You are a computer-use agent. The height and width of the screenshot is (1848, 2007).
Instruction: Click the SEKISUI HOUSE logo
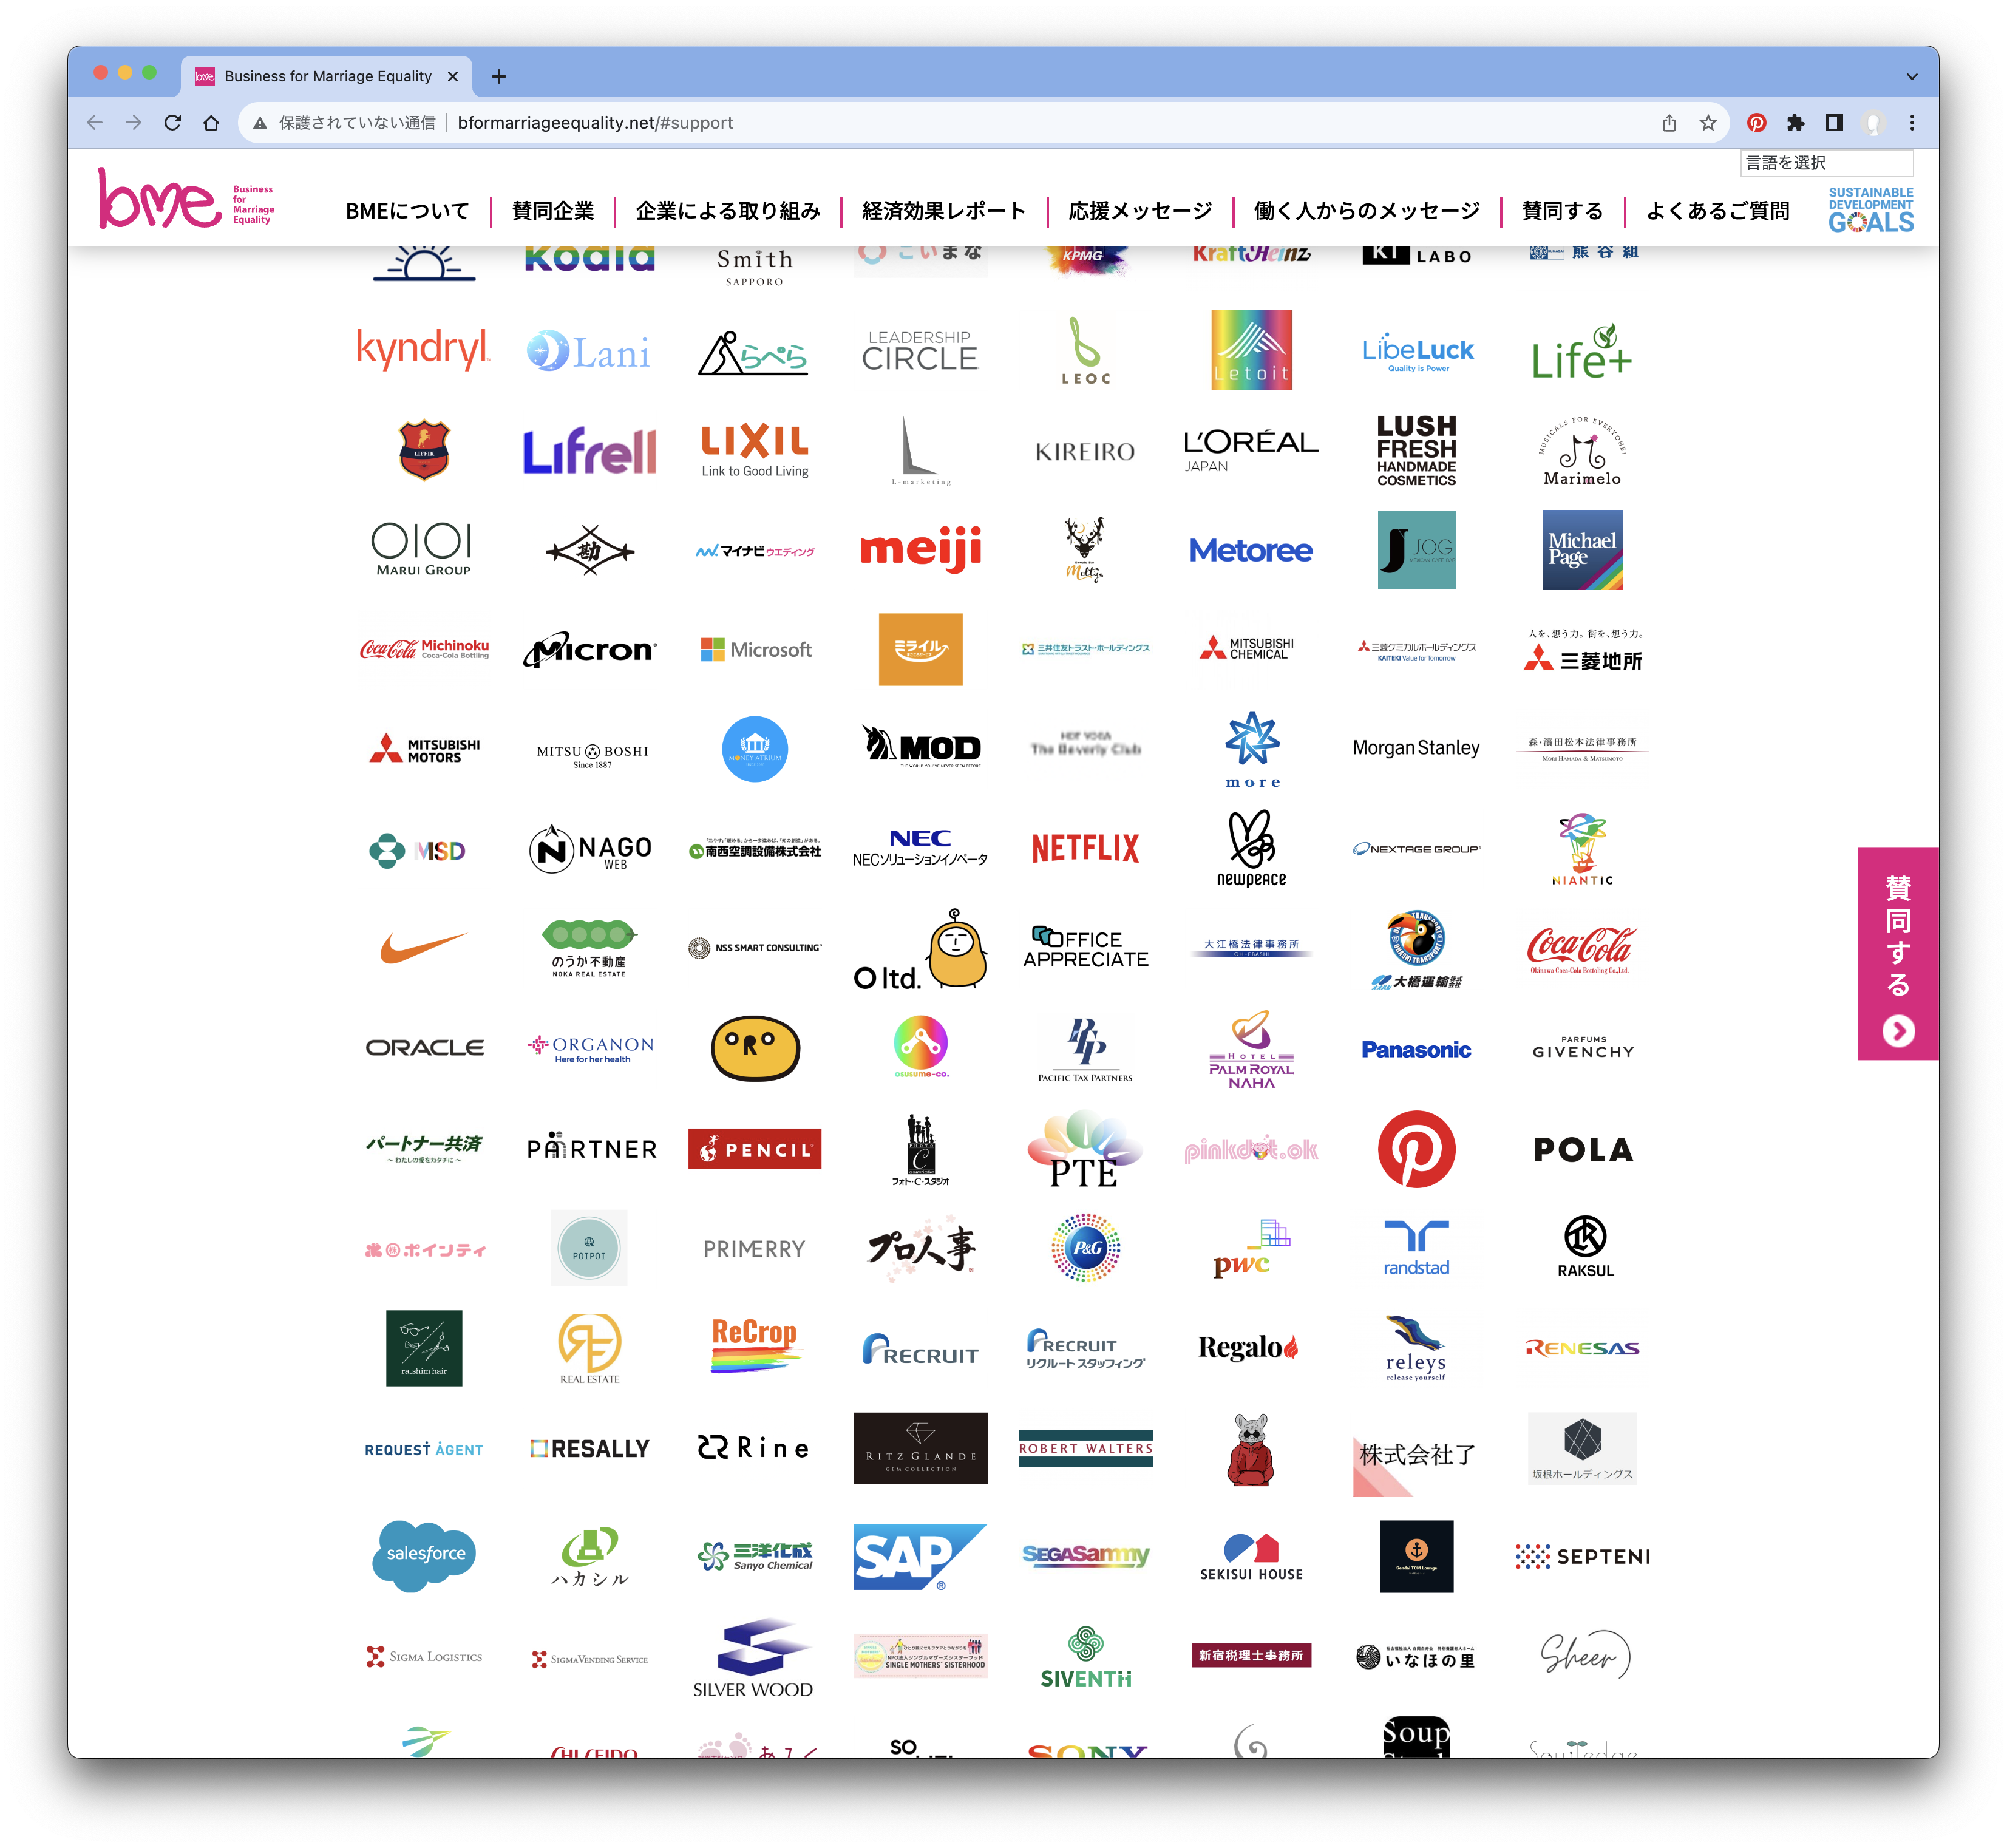click(x=1251, y=1557)
